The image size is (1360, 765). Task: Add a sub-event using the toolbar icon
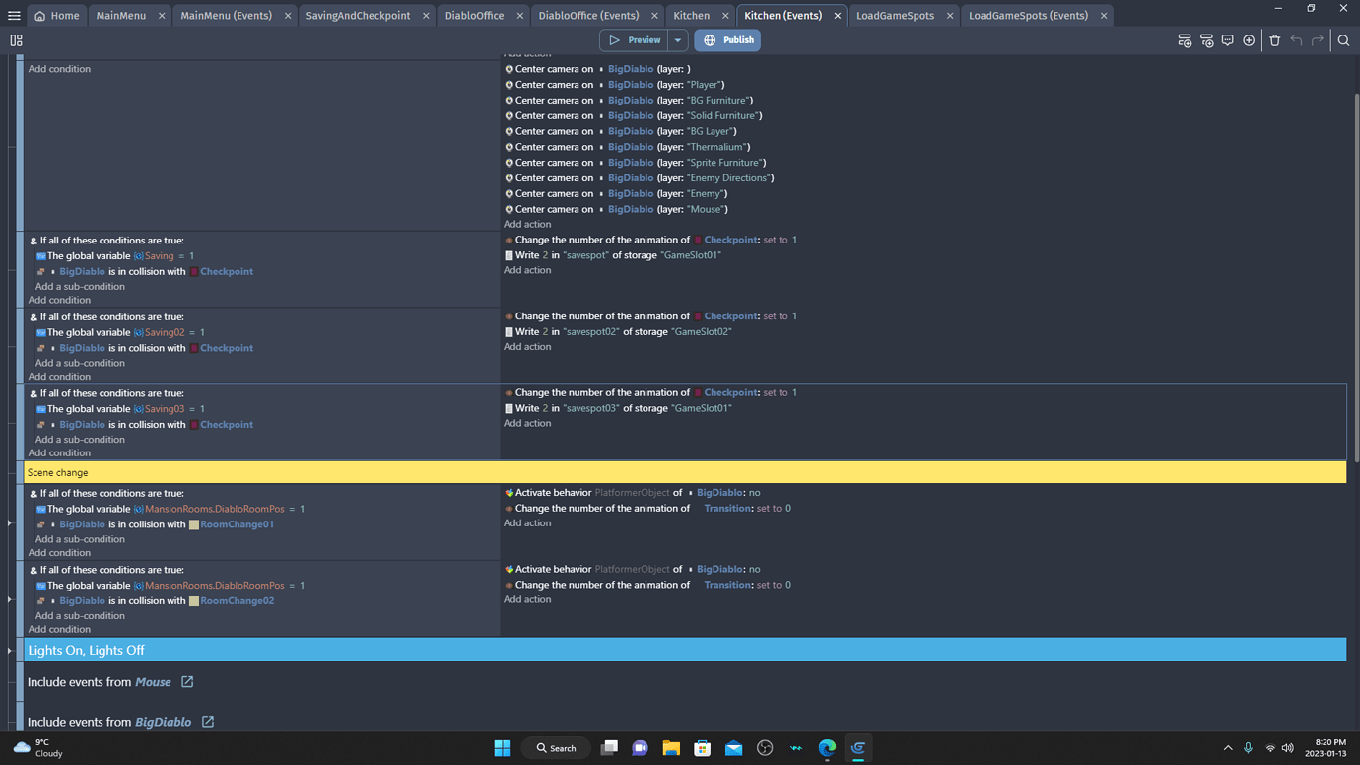1207,40
